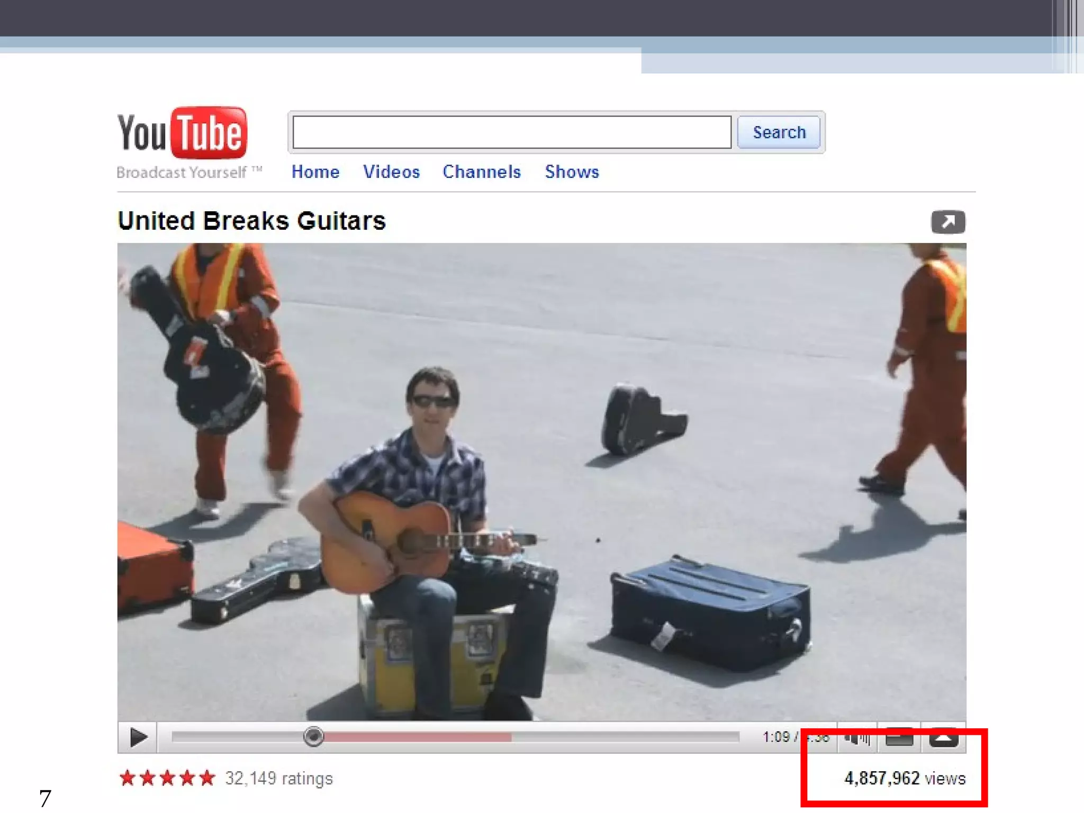Go to the Home tab
The image size is (1084, 813).
pyautogui.click(x=315, y=172)
